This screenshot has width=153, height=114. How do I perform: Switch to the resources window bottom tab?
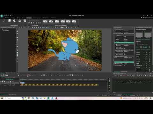pos(124,72)
